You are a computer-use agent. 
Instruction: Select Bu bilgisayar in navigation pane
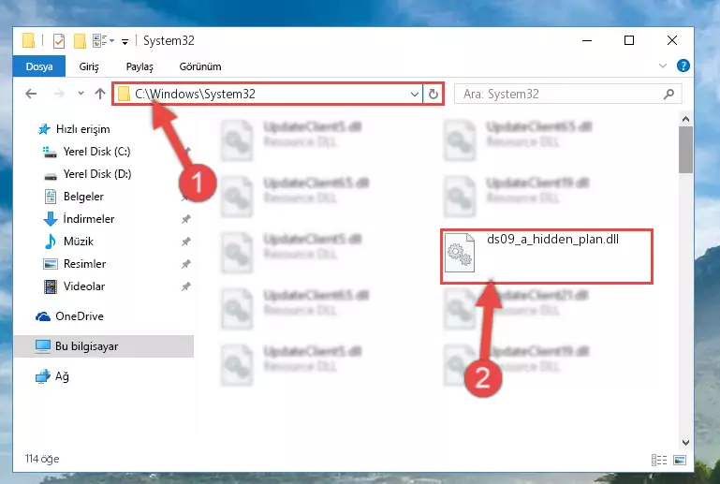(x=104, y=346)
